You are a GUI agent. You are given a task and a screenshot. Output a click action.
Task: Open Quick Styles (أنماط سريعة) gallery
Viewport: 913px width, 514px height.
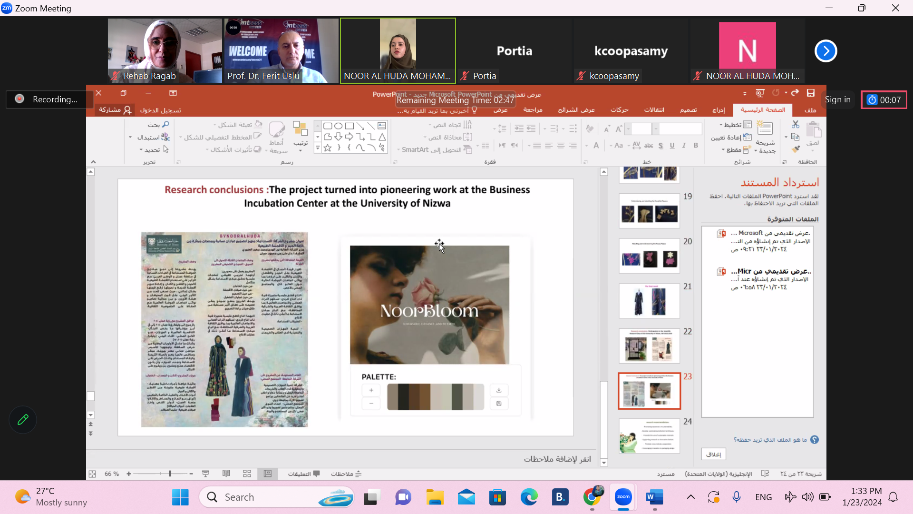click(x=278, y=137)
